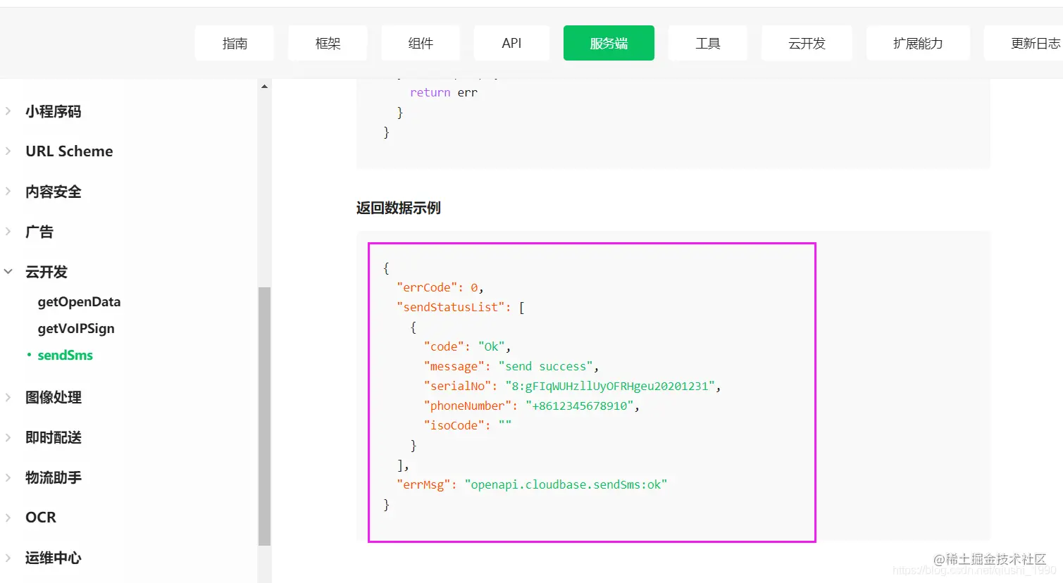Screen dimensions: 1063x583
Task: Open the 工具 tab
Action: [708, 43]
